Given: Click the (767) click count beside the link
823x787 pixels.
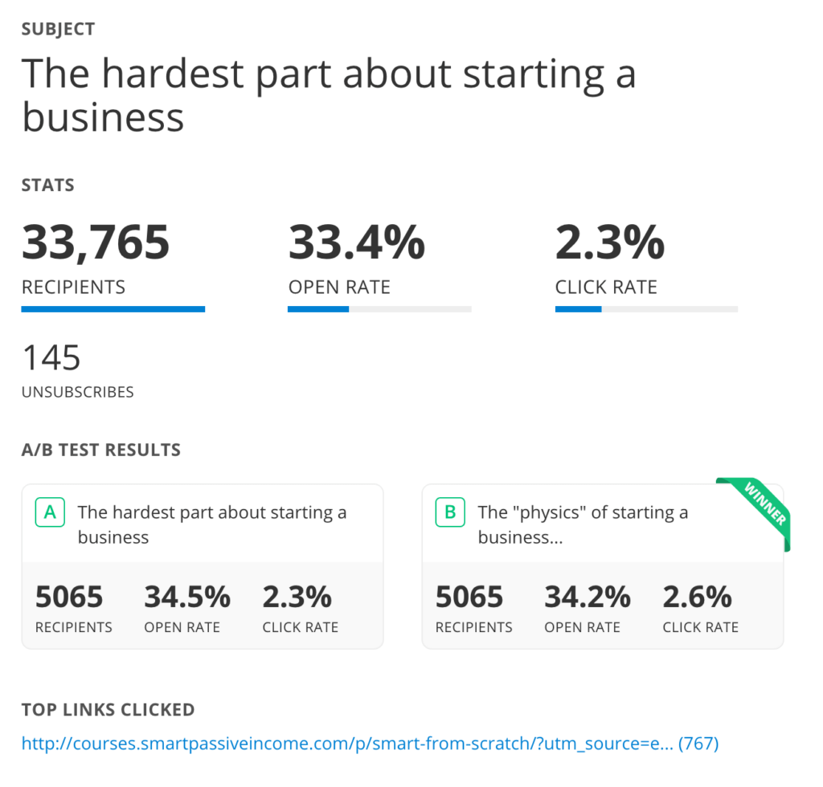Looking at the screenshot, I should (698, 743).
